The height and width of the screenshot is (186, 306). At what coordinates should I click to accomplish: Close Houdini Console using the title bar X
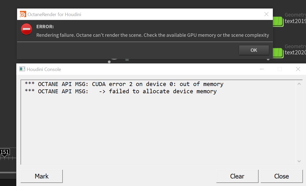coord(298,69)
